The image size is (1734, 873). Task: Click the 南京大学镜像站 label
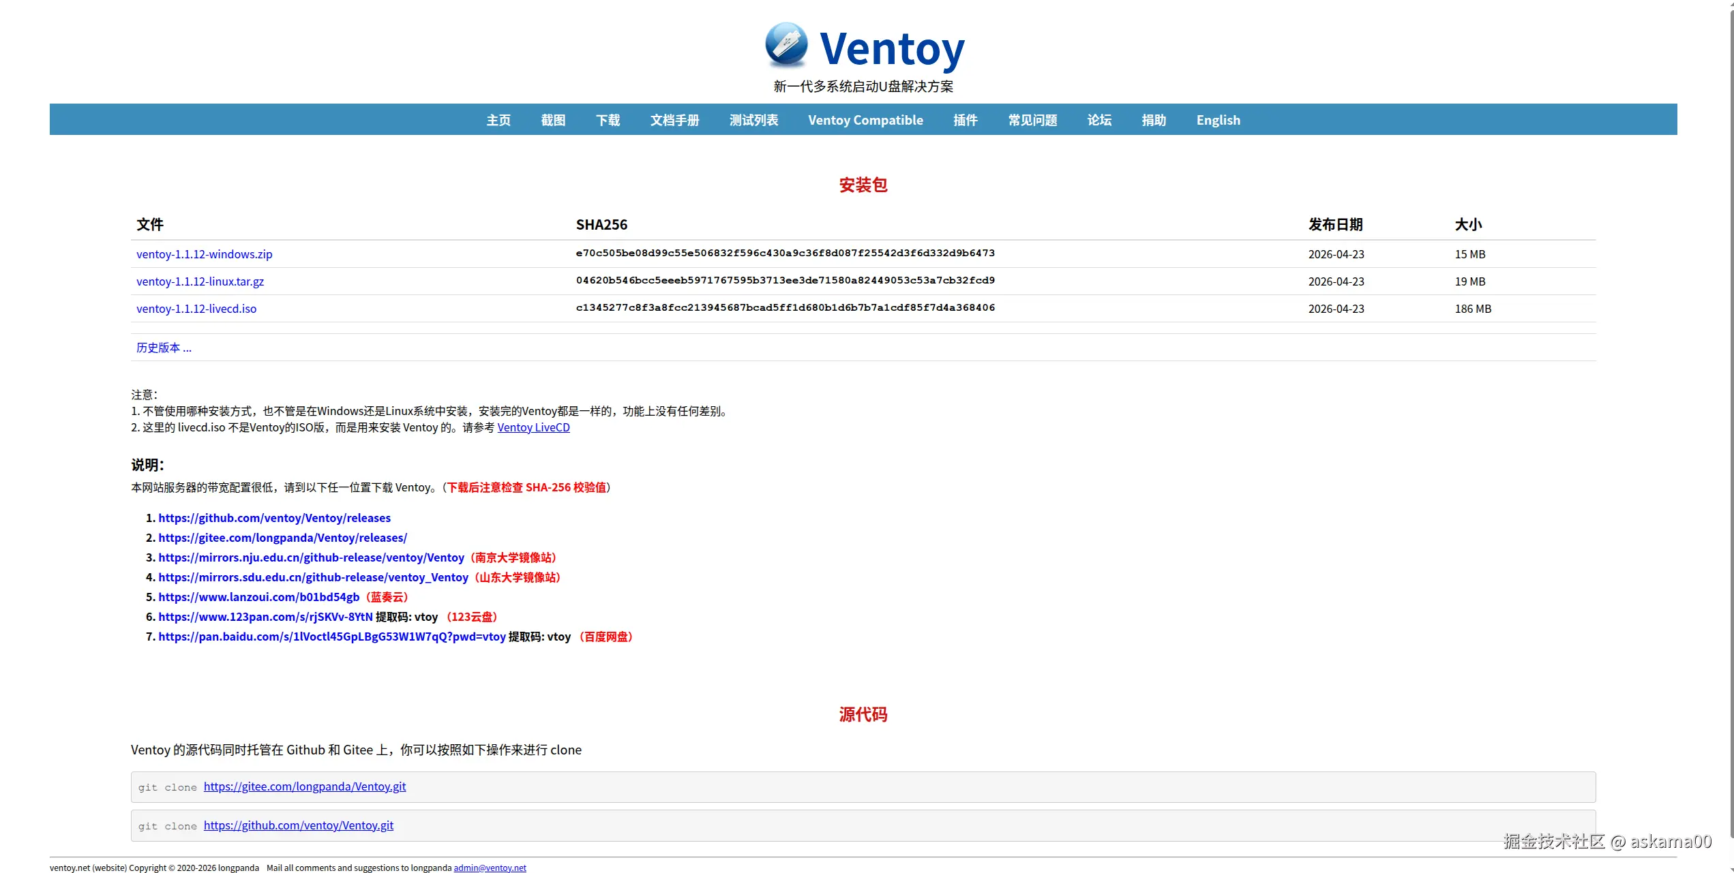click(x=515, y=557)
